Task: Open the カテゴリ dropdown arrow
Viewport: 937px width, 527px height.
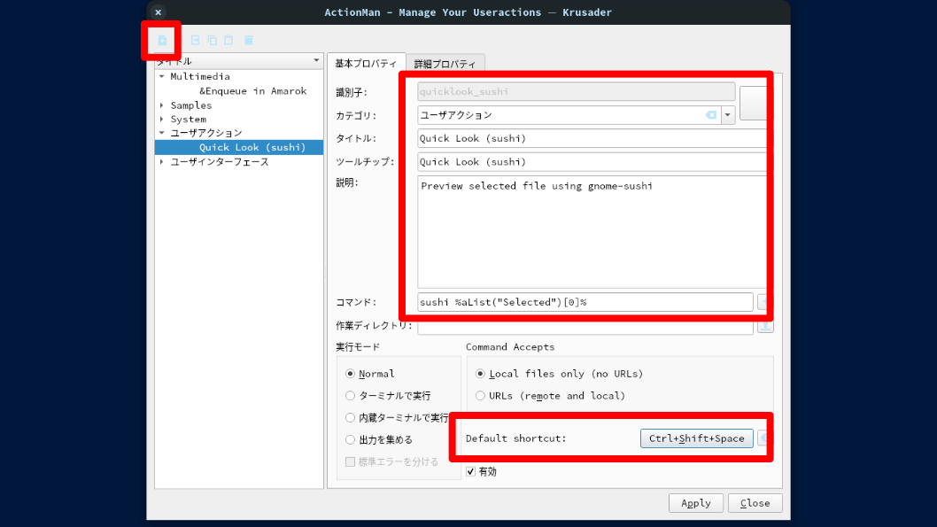Action: point(728,115)
